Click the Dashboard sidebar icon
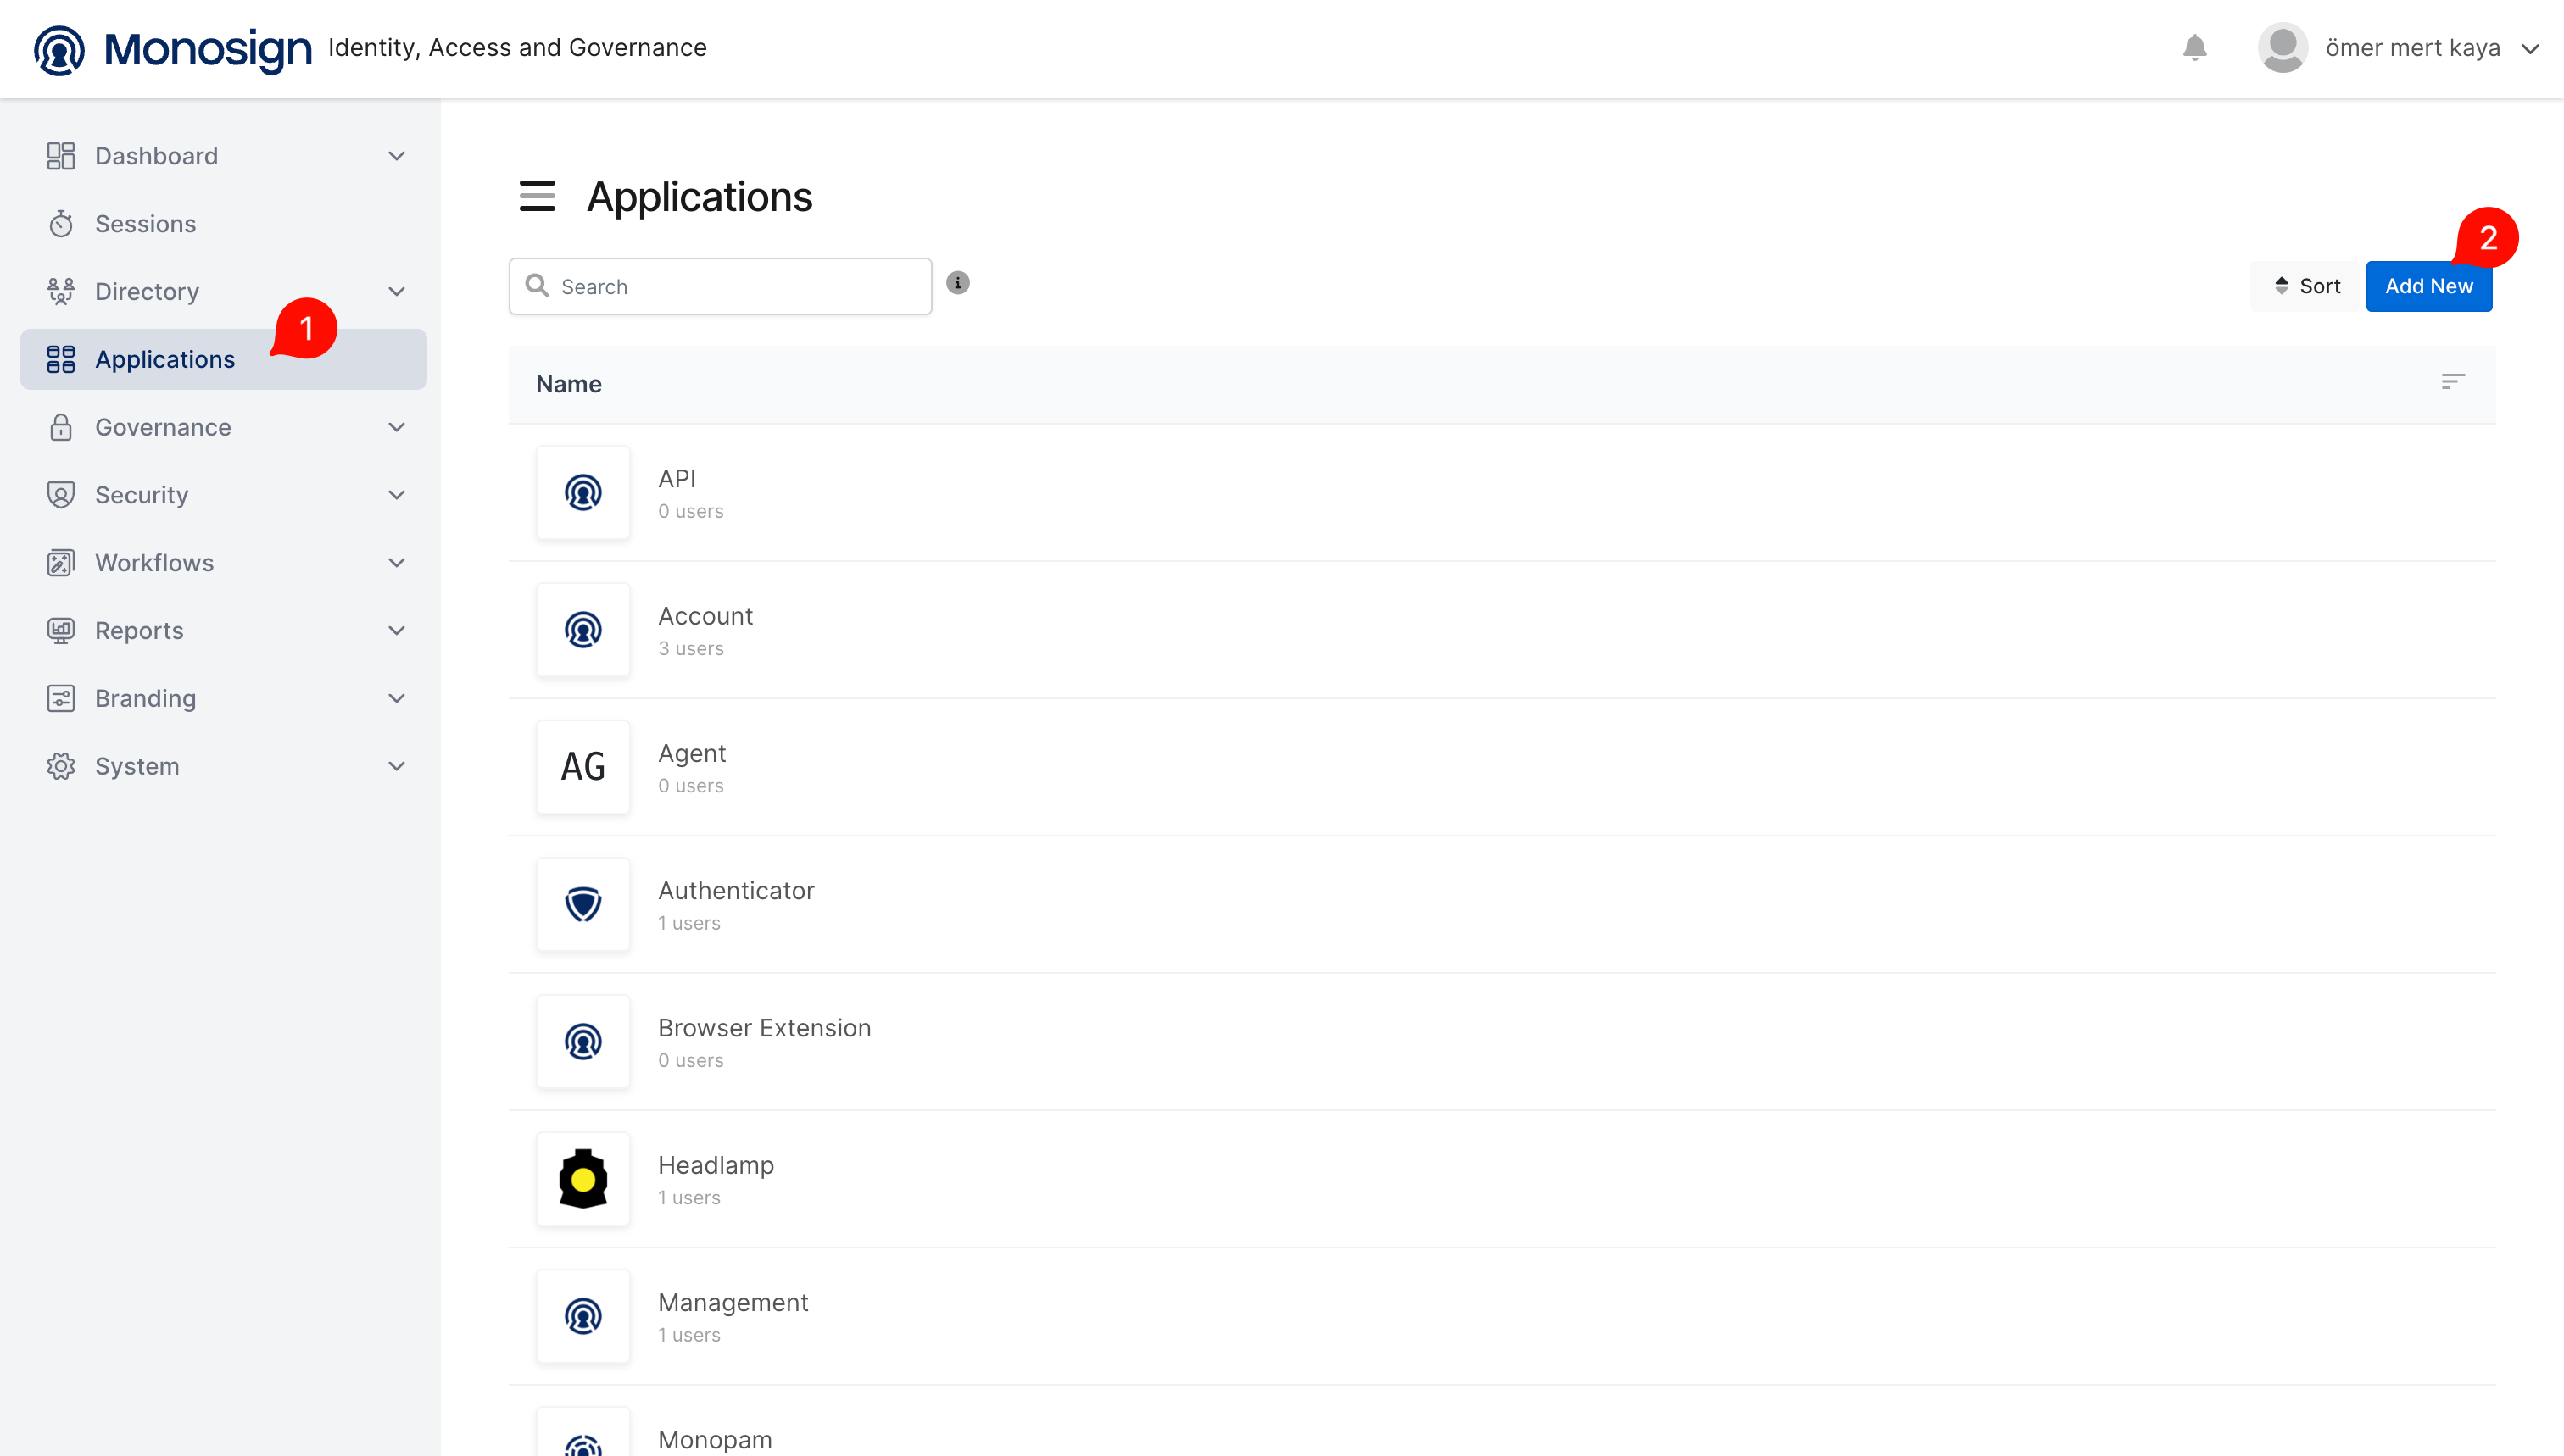This screenshot has width=2564, height=1456. 61,156
